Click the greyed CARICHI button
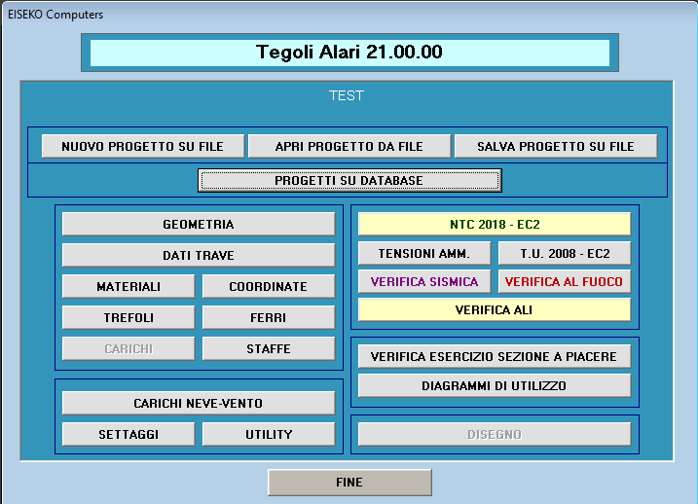Viewport: 698px width, 504px height. [129, 348]
